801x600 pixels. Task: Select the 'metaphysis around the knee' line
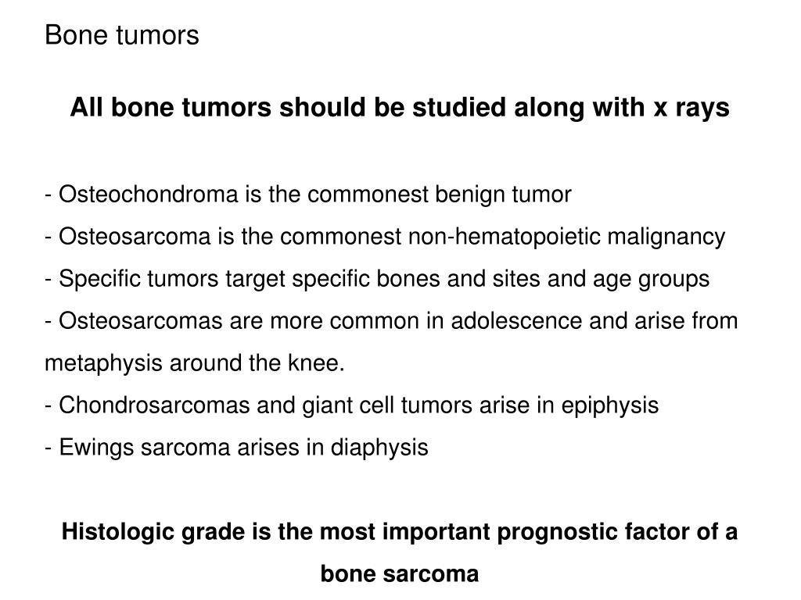click(195, 363)
